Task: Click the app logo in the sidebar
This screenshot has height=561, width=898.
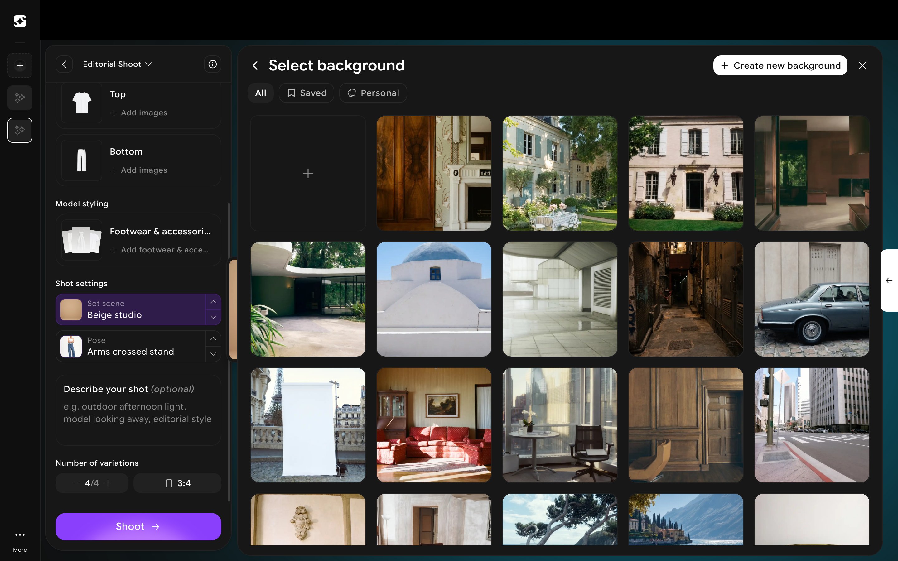Action: click(x=20, y=21)
